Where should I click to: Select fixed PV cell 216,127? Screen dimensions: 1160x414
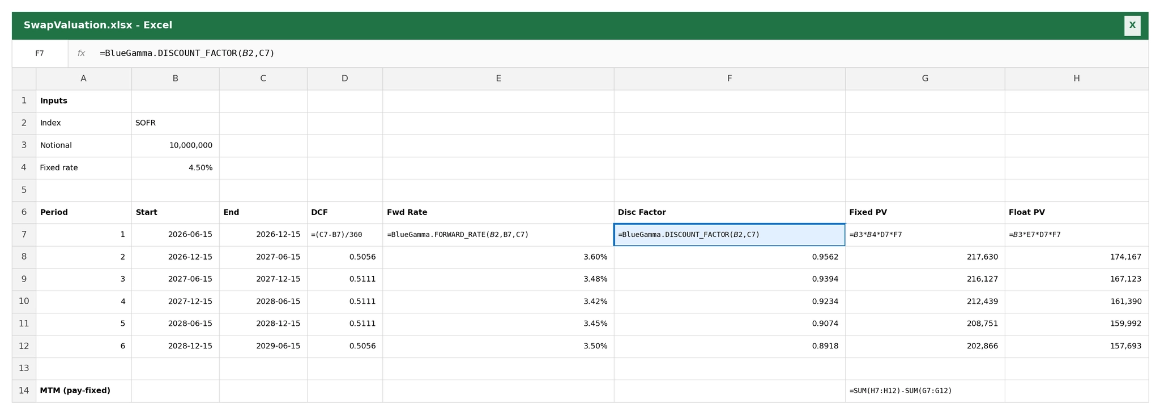tap(925, 279)
